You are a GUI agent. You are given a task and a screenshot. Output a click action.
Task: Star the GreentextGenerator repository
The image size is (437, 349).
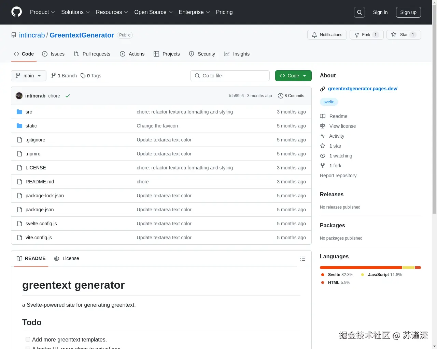tap(404, 35)
